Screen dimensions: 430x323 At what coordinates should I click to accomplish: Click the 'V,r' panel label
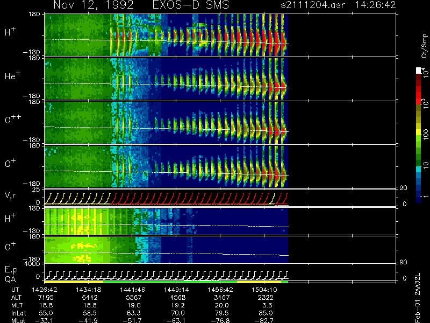10,195
